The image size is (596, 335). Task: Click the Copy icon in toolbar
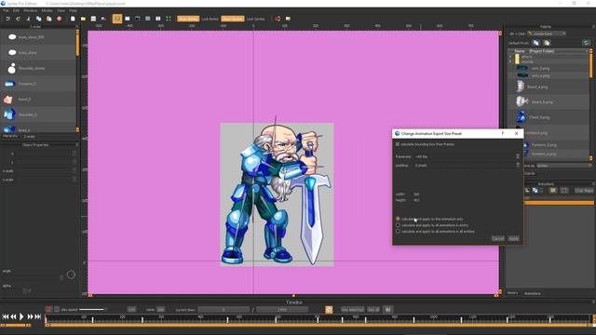(x=39, y=19)
